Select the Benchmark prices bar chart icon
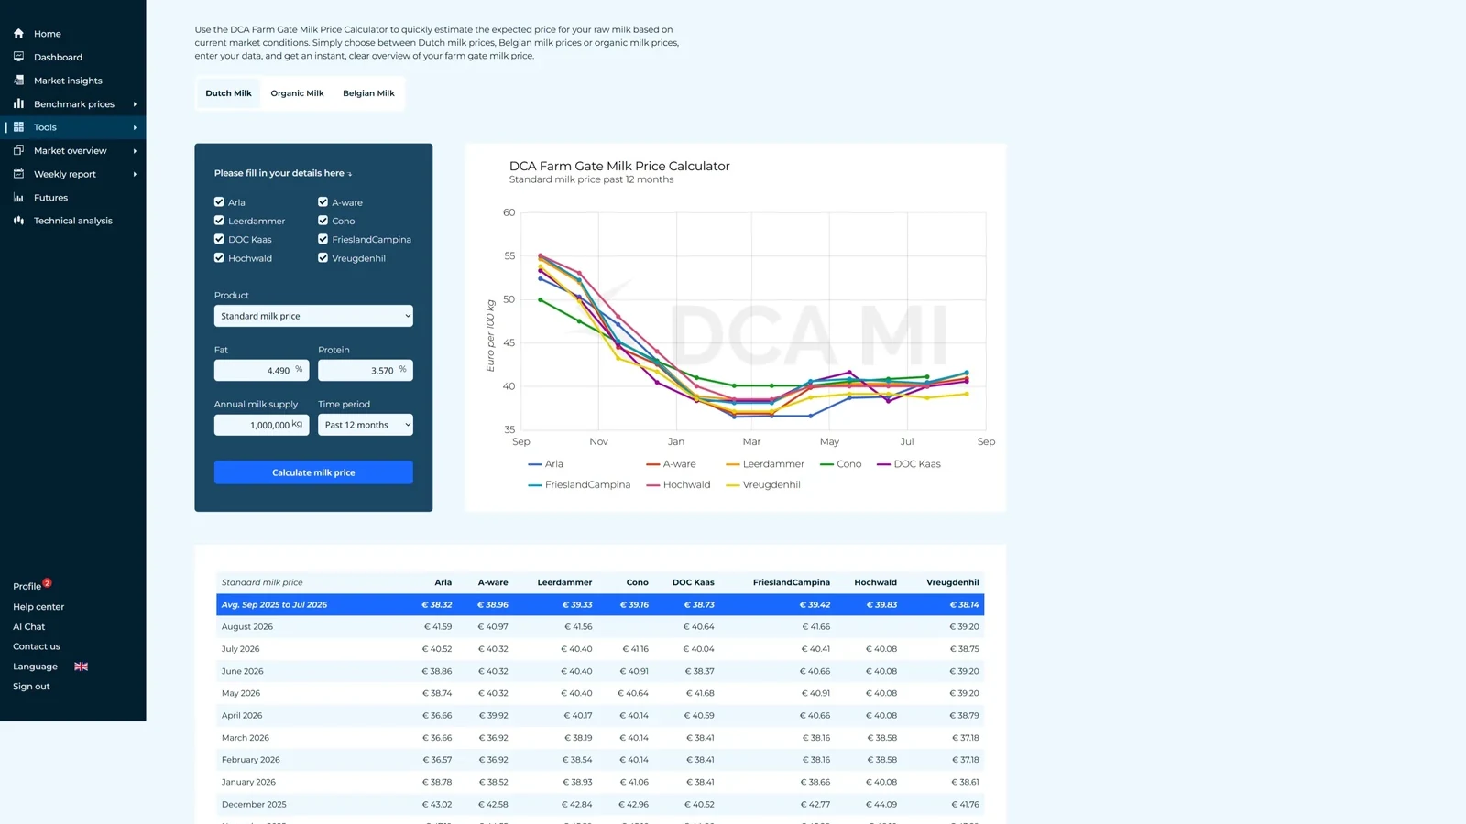The image size is (1466, 824). click(x=18, y=103)
